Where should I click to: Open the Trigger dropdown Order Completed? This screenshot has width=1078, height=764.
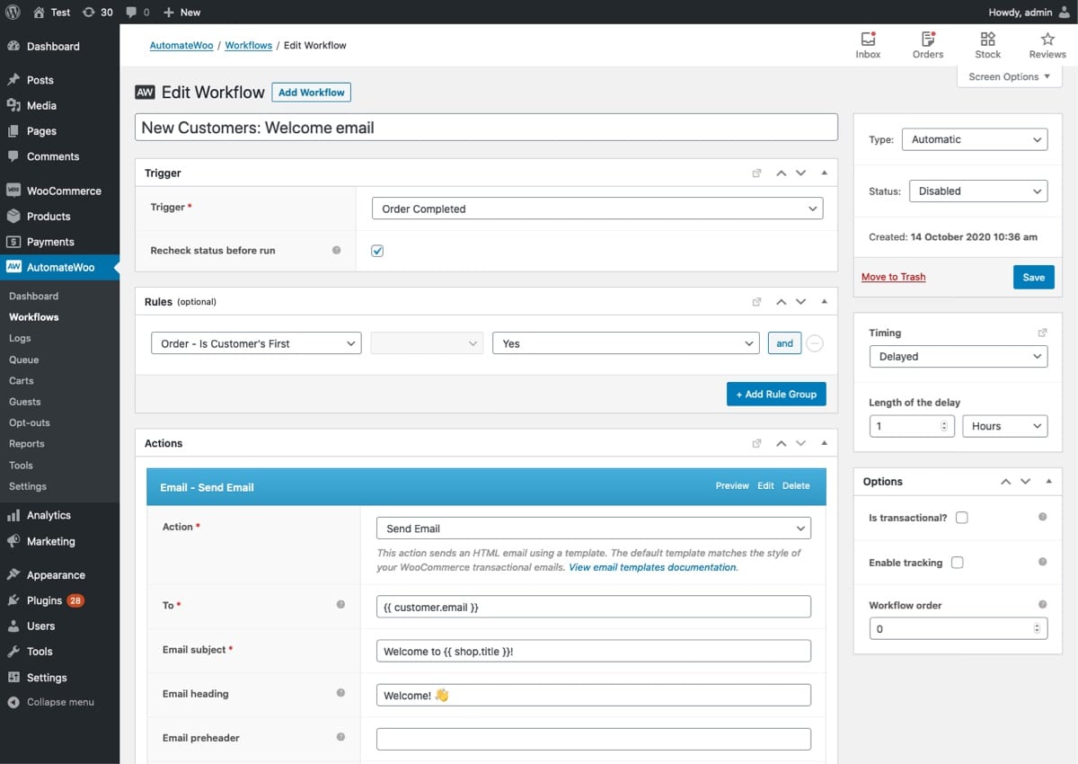tap(597, 209)
